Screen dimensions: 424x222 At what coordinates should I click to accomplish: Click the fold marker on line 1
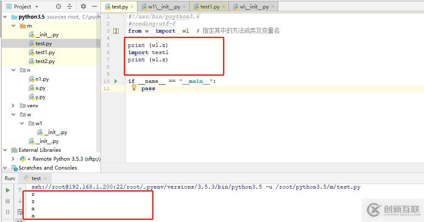point(125,16)
